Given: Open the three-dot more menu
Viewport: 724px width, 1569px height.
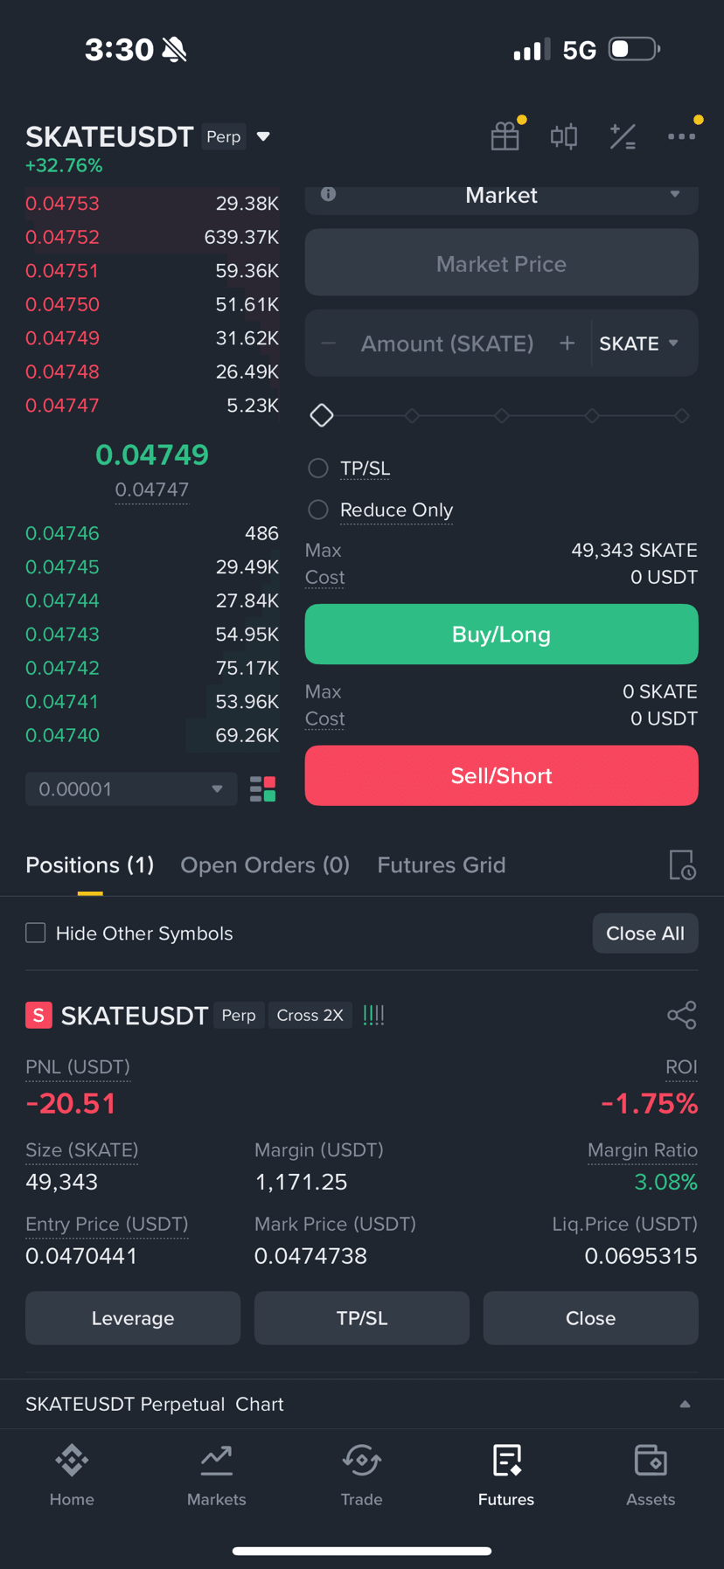Looking at the screenshot, I should [682, 136].
